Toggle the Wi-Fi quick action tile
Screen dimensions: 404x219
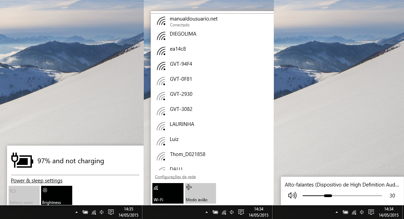point(168,193)
